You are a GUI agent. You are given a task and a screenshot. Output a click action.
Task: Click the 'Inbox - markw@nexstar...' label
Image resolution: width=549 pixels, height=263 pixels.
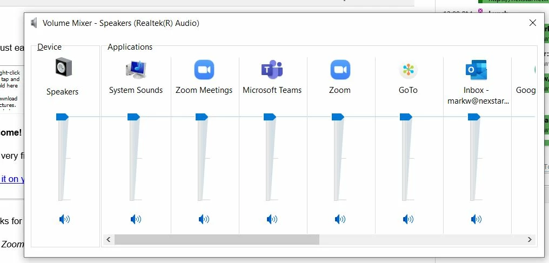478,96
